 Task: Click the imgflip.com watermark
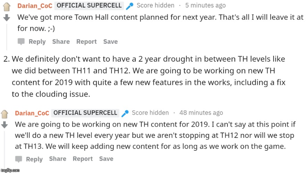[10, 170]
